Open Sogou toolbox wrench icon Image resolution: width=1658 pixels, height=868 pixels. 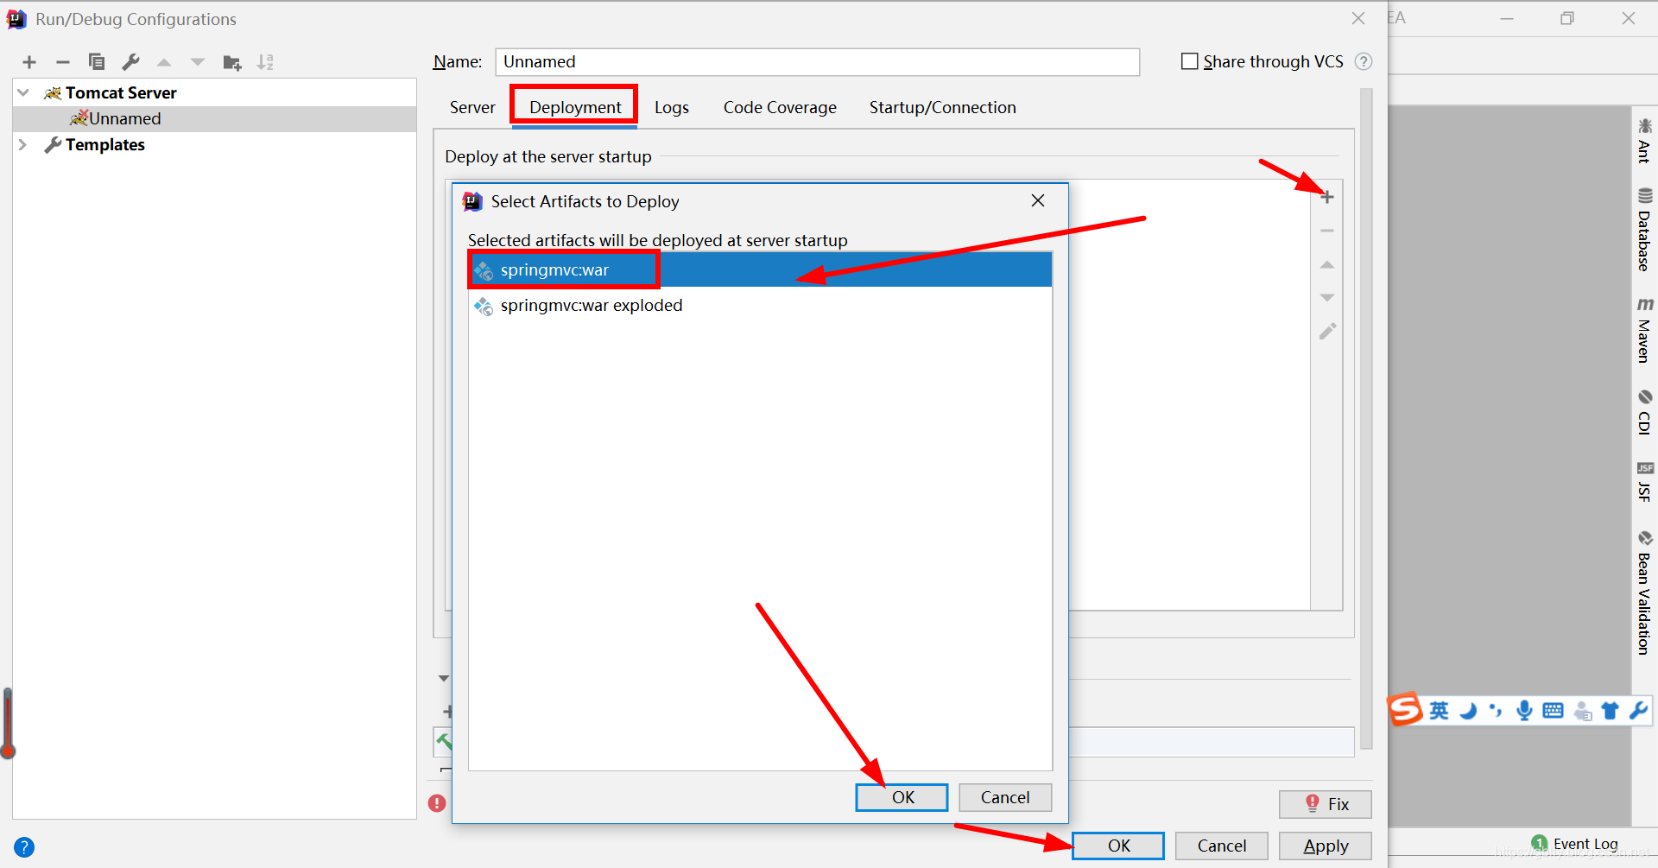coord(1638,711)
